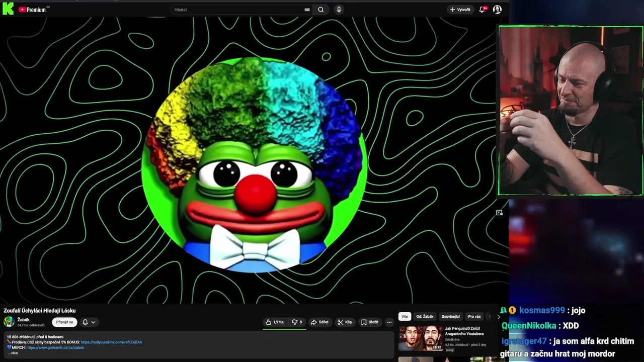This screenshot has width=644, height=362.
Task: Expand description with ...více
Action: 13,353
